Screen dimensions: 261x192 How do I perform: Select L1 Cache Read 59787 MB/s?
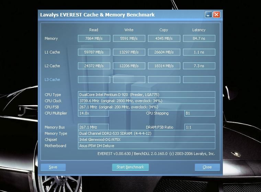[x=94, y=52]
